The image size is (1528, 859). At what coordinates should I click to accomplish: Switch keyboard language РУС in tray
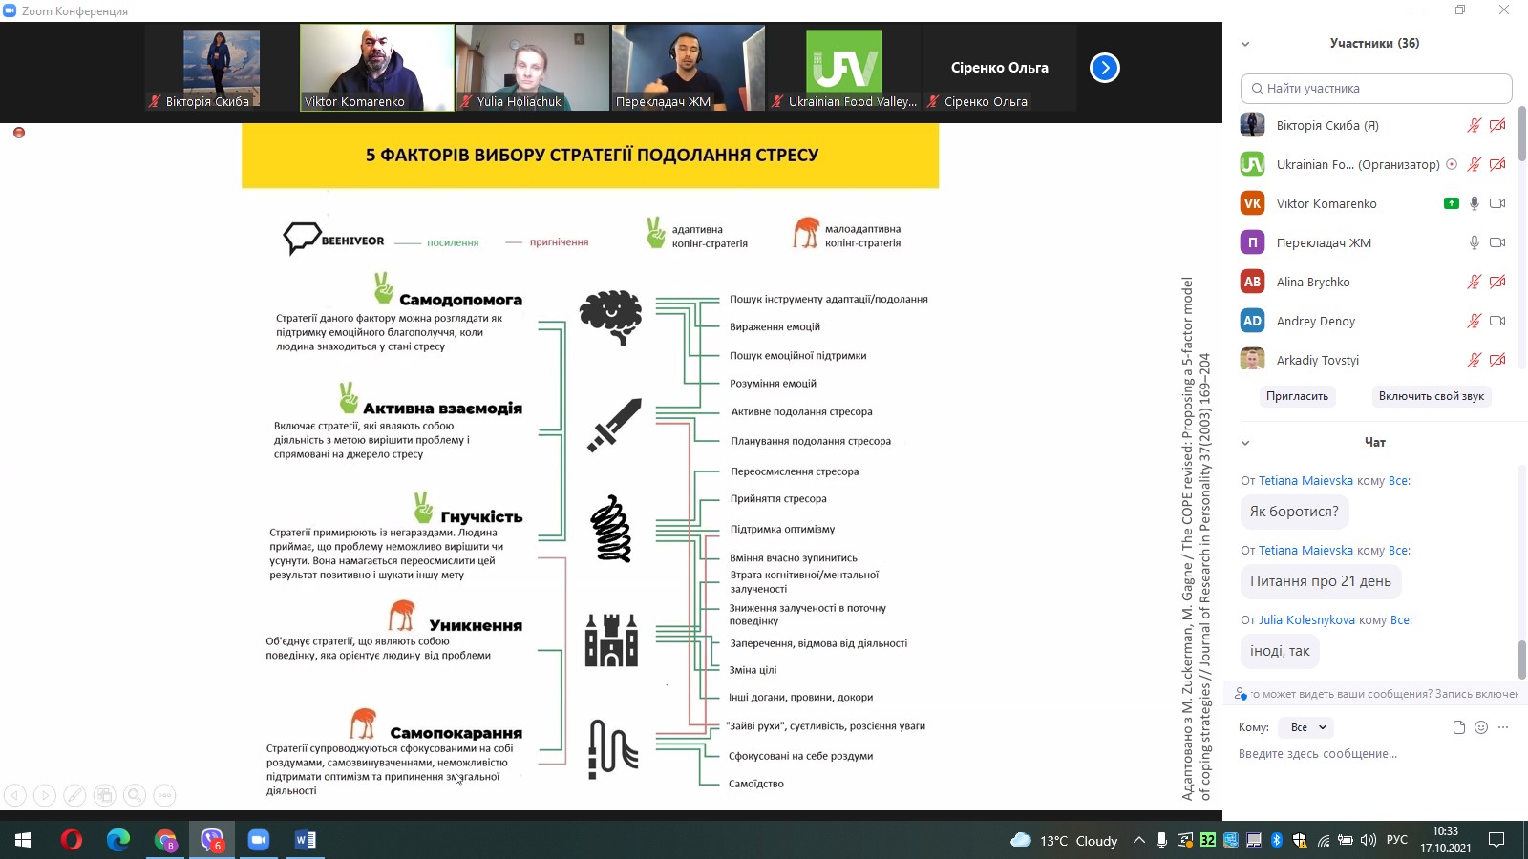click(x=1396, y=840)
